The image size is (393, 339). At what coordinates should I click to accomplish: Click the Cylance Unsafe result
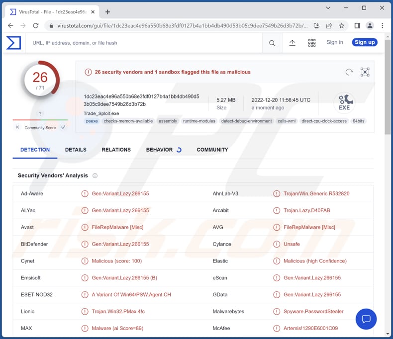tap(292, 244)
